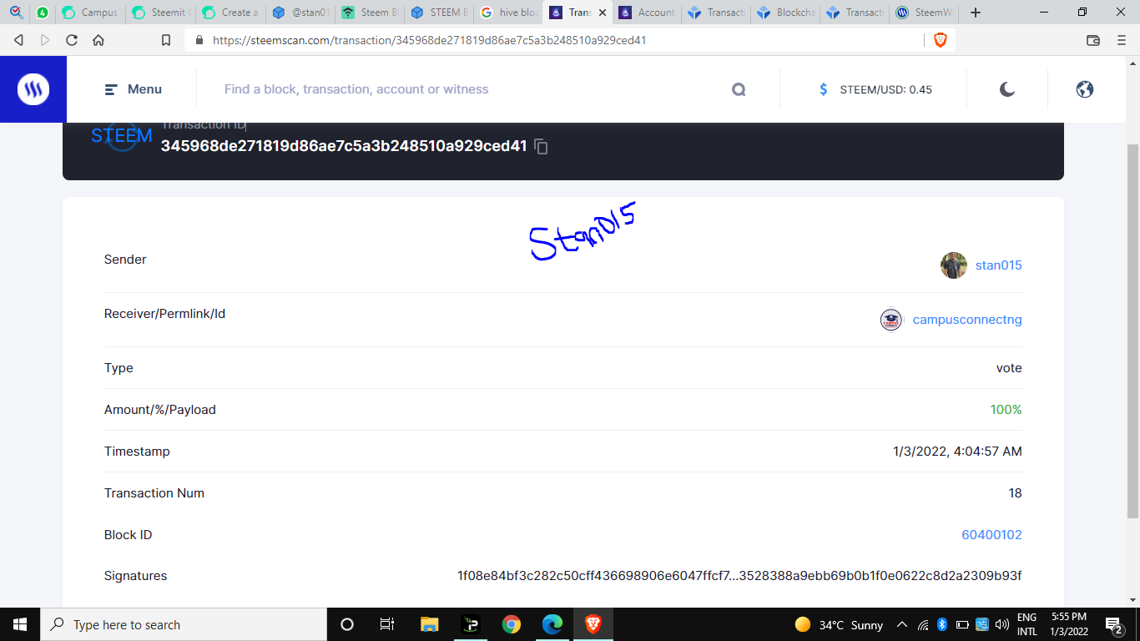Launch Google Chrome from the taskbar
Screen dimensions: 1140x641
[x=512, y=624]
